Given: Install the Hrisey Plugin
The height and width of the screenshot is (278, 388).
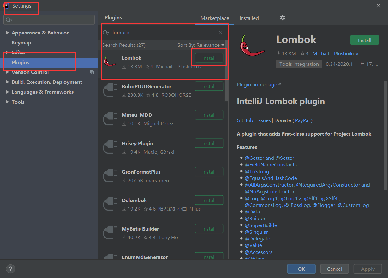Looking at the screenshot, I should (209, 144).
